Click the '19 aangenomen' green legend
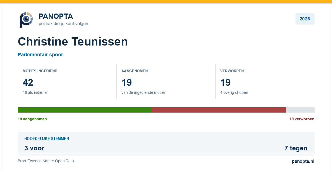Screen dimensions: 332x173 pyautogui.click(x=32, y=119)
